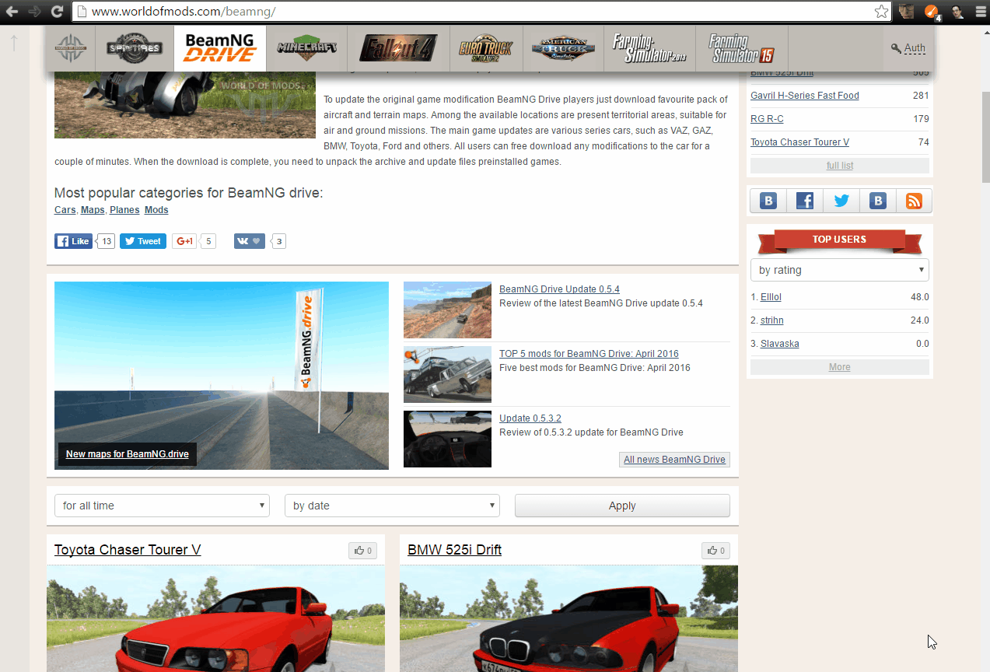Image resolution: width=990 pixels, height=672 pixels.
Task: Click the VK like heart button
Action: pos(250,241)
